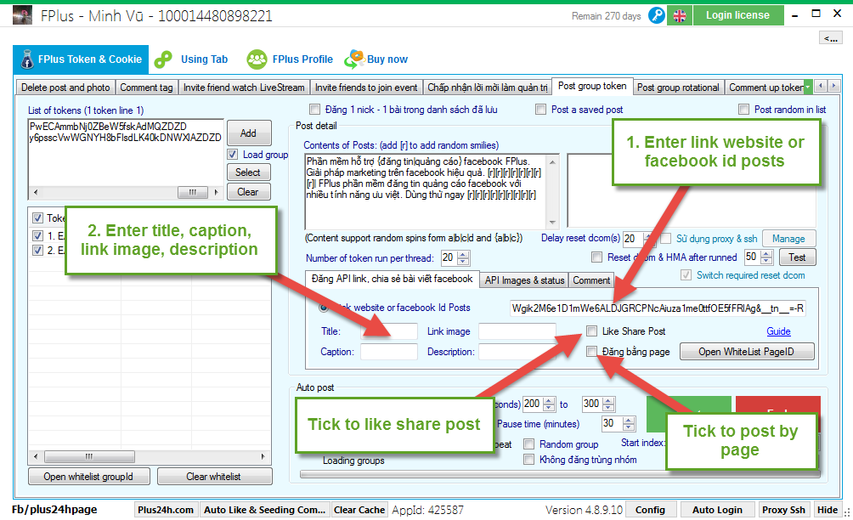Switch to Invite friends to join event tab
This screenshot has width=853, height=520.
click(366, 88)
